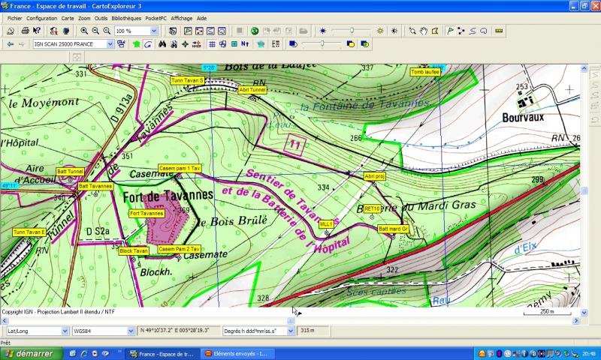Click the overlay transparency slider handle
Screen dimensions: 601x360
tap(322, 44)
